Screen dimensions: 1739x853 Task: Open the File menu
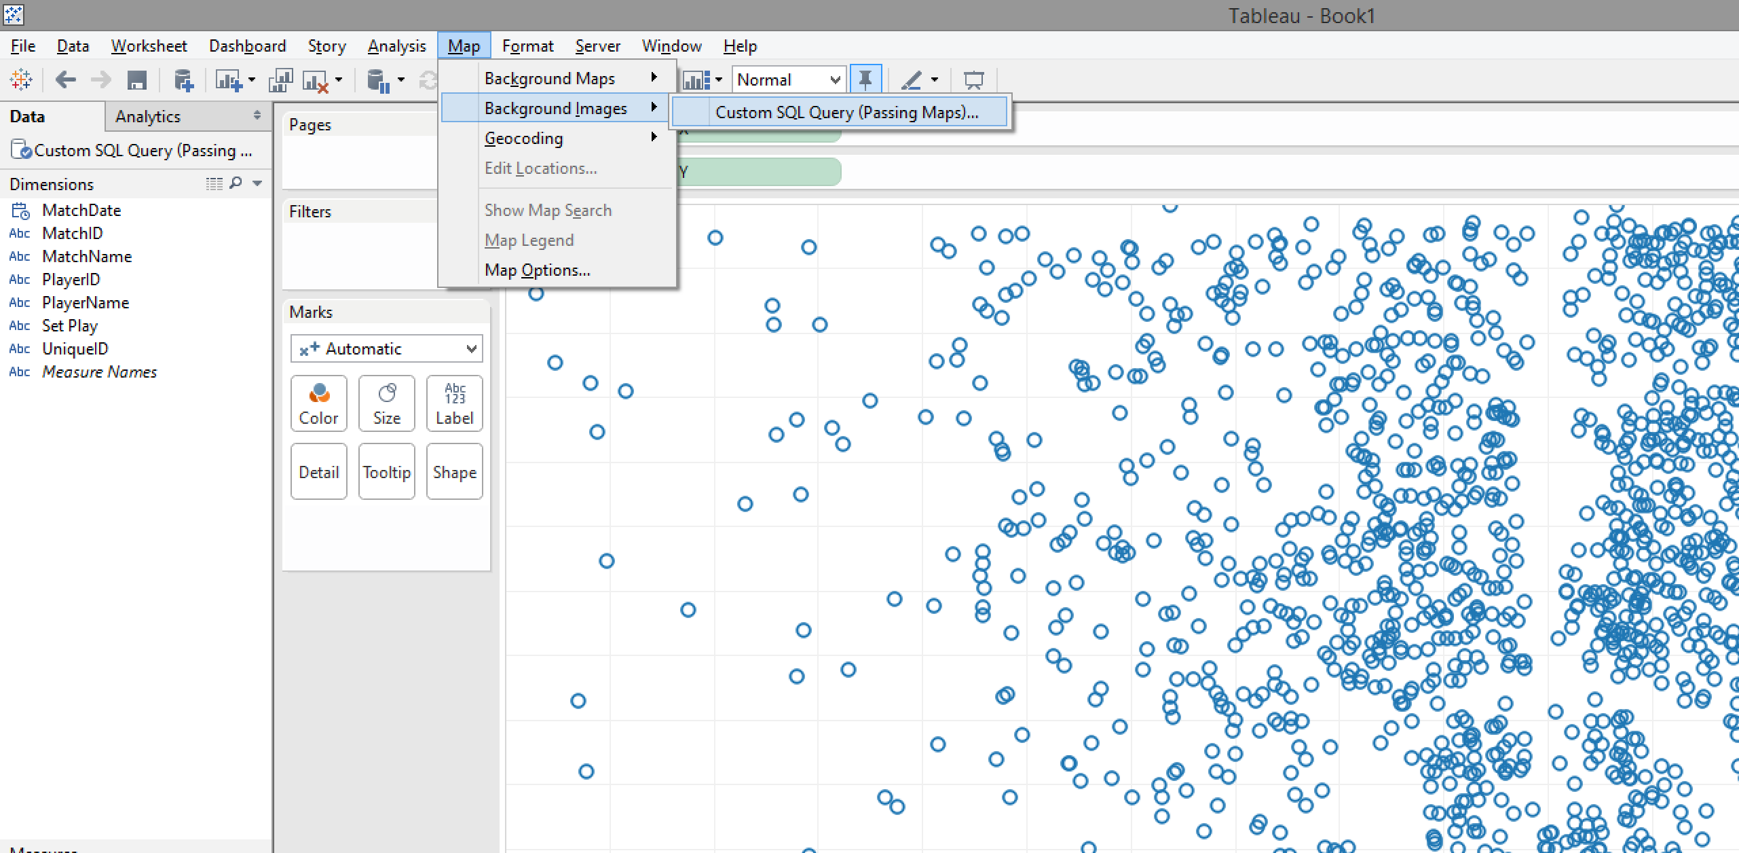click(x=23, y=46)
